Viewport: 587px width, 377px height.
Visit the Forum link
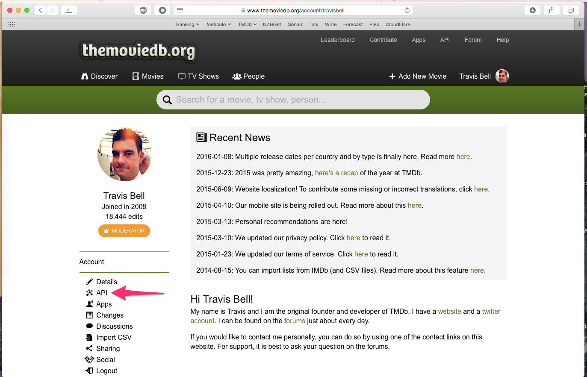point(473,40)
